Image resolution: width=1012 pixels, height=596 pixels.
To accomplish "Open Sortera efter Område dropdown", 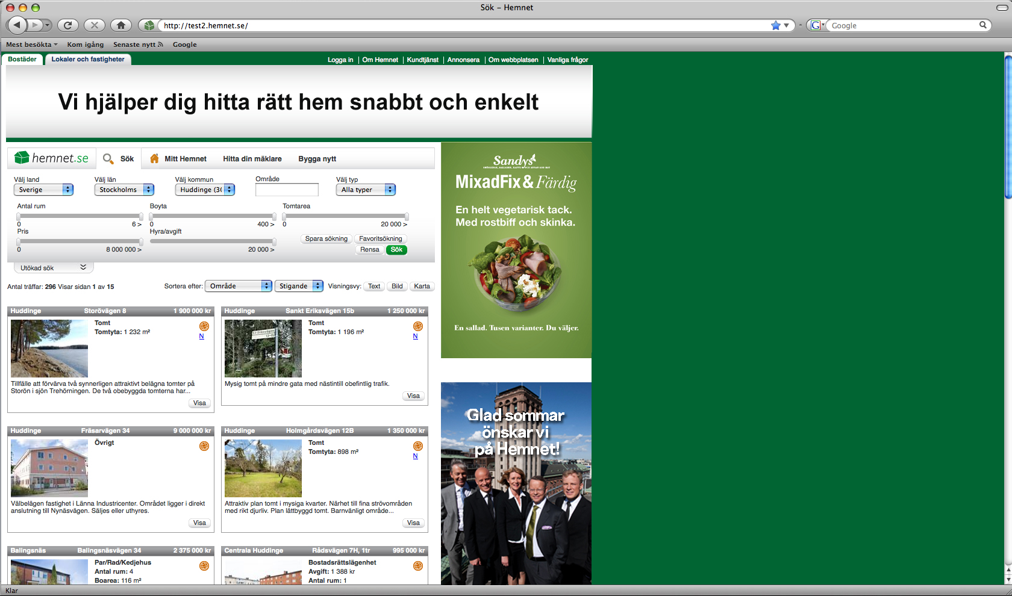I will click(x=239, y=286).
